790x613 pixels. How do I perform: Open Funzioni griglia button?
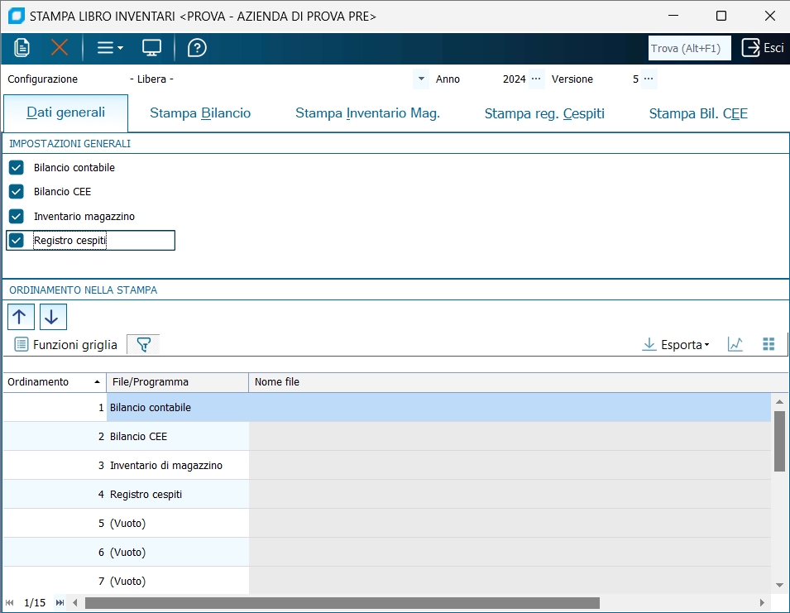[66, 345]
